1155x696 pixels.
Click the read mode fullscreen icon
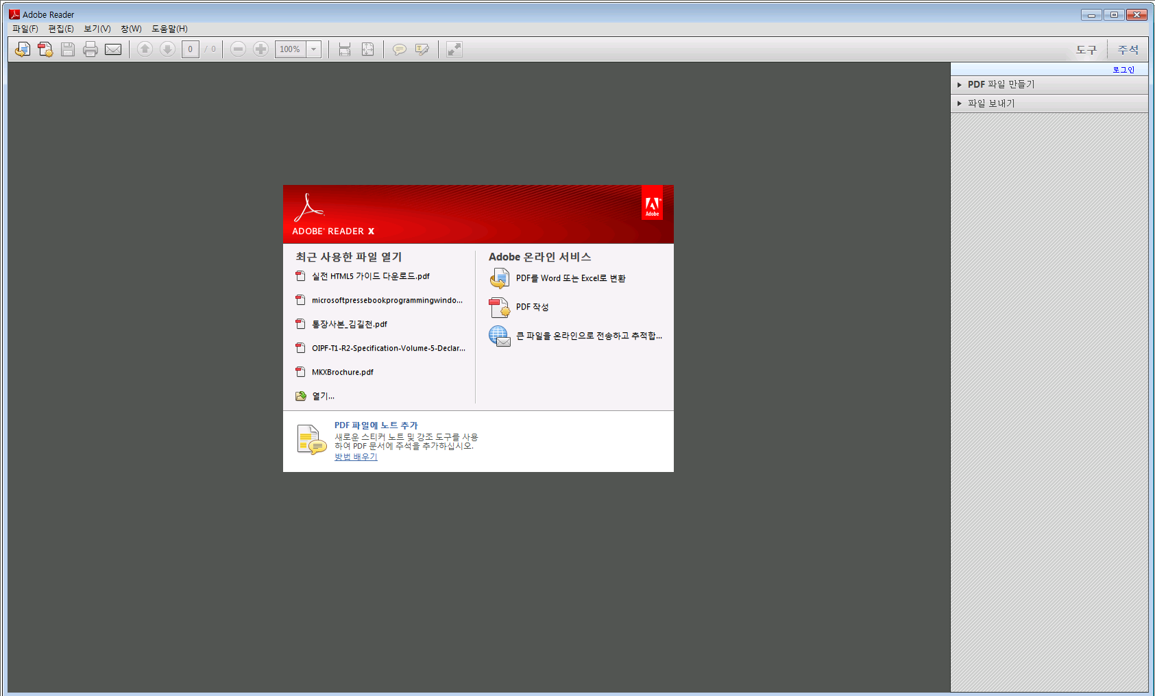454,49
